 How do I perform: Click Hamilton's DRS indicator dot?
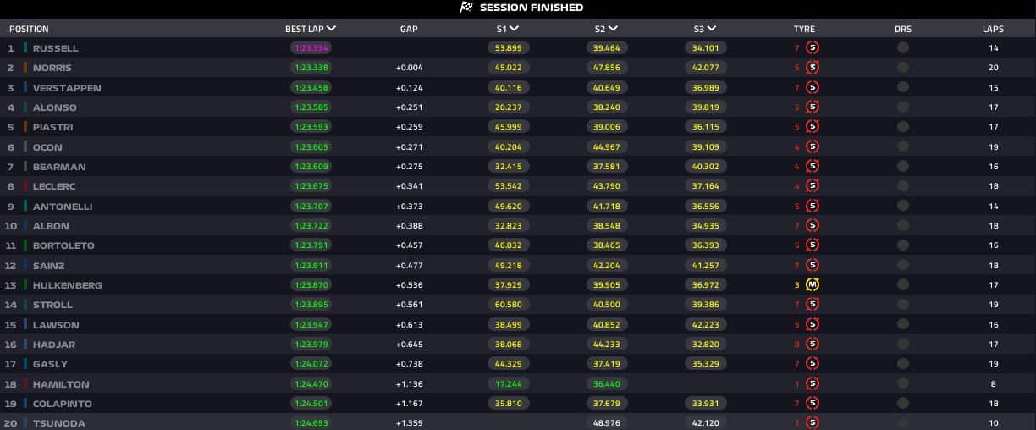point(903,384)
